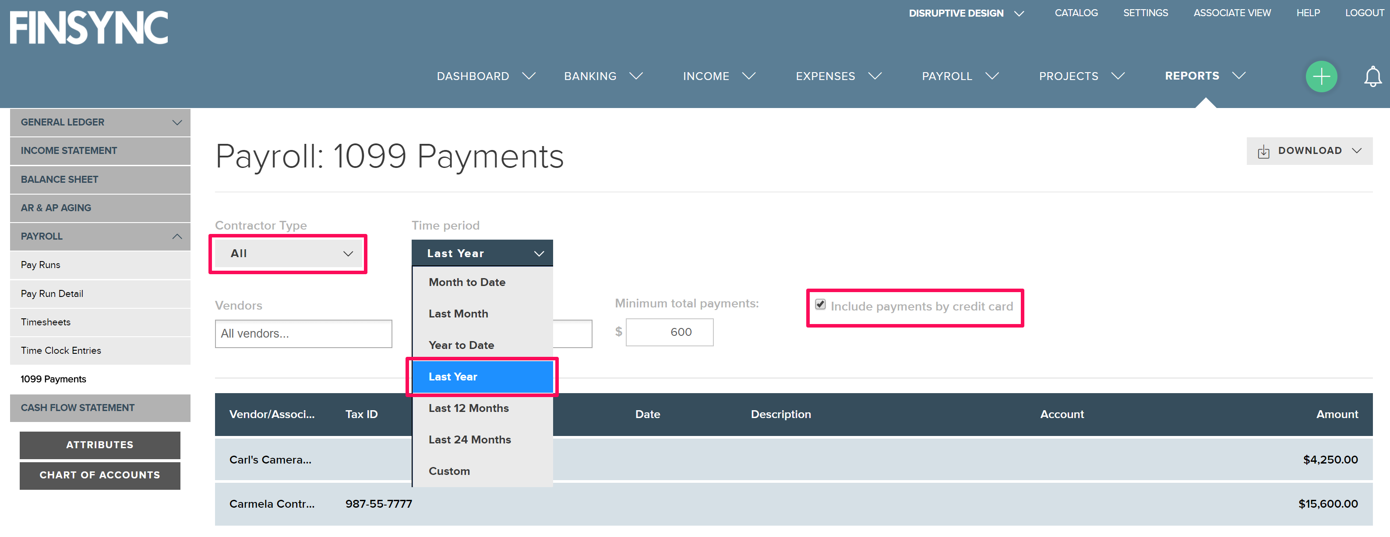Click the All vendors input field
Screen dimensions: 1390x537
(303, 334)
